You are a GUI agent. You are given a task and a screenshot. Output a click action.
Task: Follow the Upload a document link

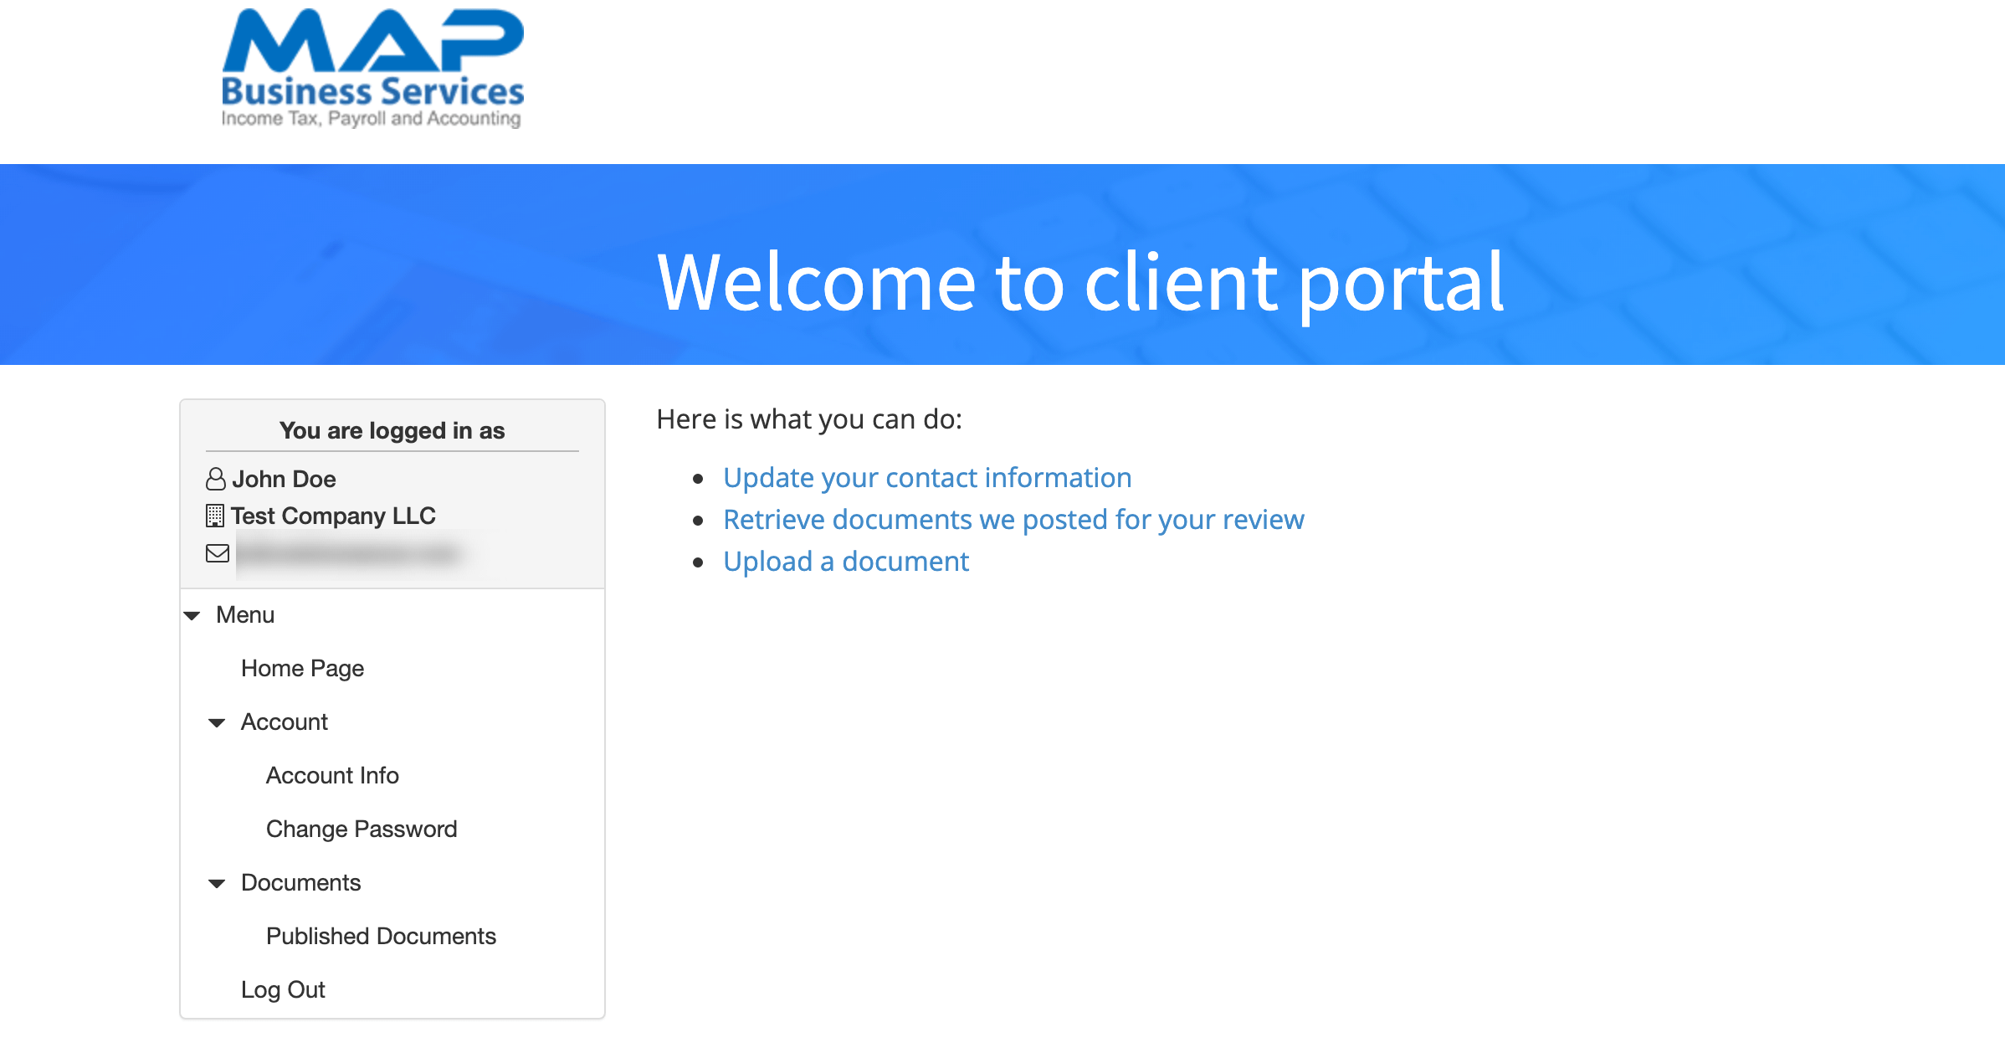tap(846, 561)
